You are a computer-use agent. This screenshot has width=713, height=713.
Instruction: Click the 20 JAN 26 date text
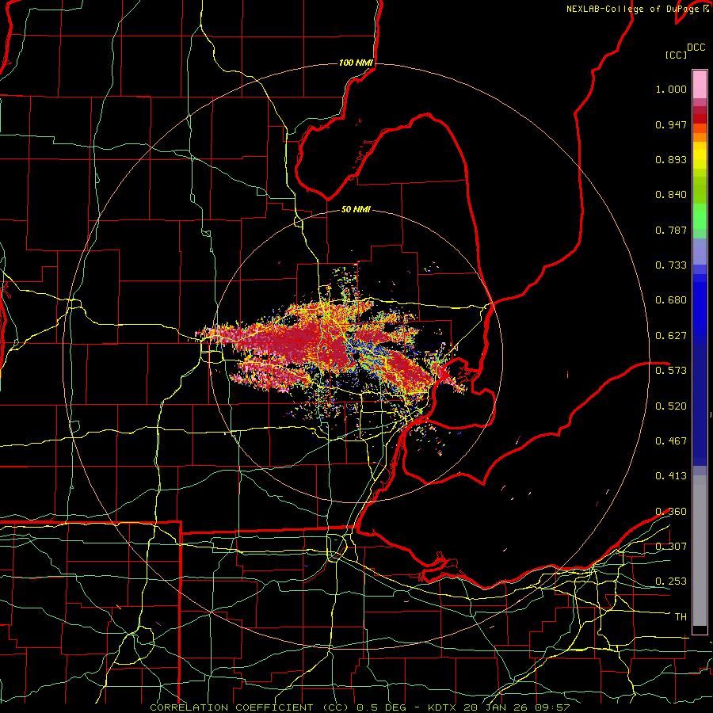point(496,707)
